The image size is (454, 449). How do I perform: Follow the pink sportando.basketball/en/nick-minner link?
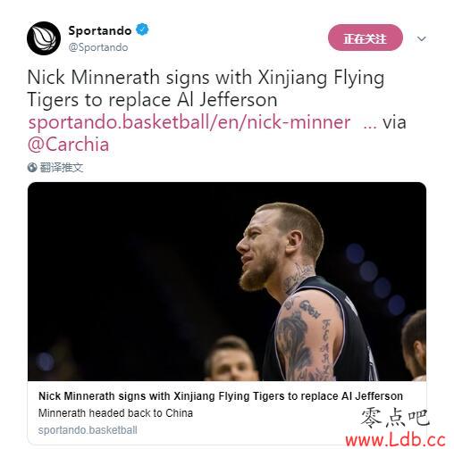click(189, 122)
